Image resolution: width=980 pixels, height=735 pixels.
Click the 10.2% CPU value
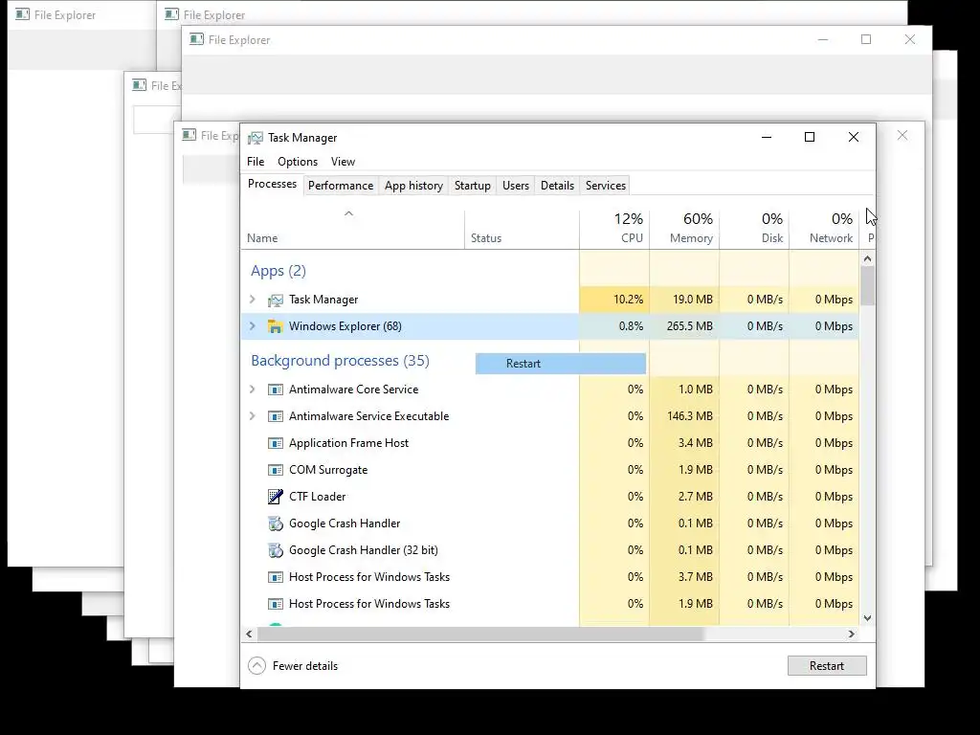click(x=628, y=300)
